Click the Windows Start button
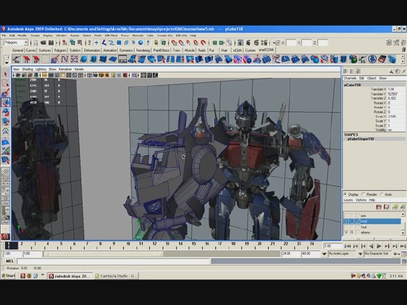The width and height of the screenshot is (407, 305). click(x=9, y=276)
